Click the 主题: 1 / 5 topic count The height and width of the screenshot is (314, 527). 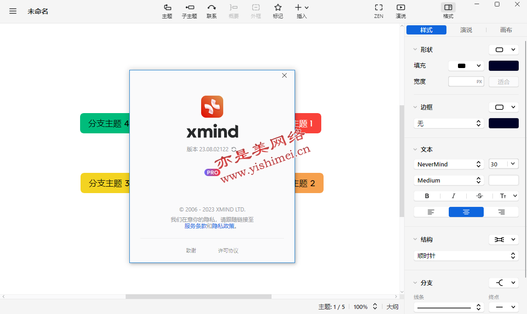(331, 307)
